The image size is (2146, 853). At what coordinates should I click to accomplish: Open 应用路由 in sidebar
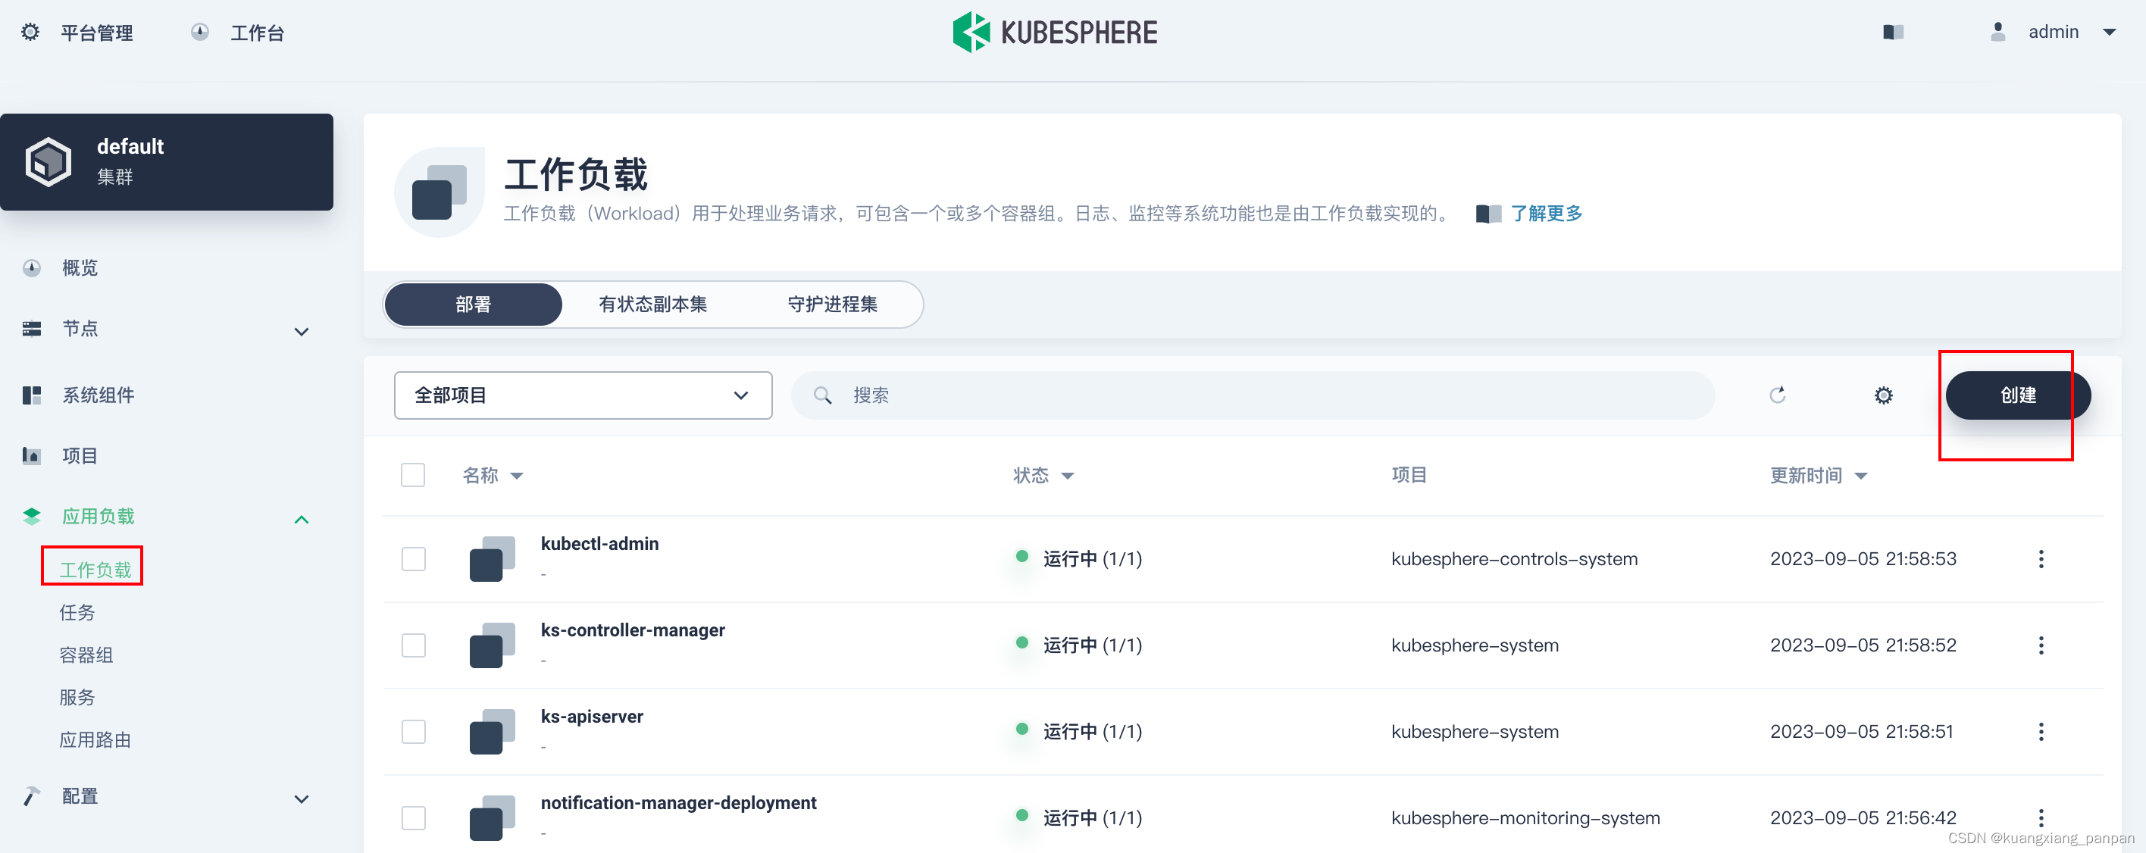coord(95,741)
